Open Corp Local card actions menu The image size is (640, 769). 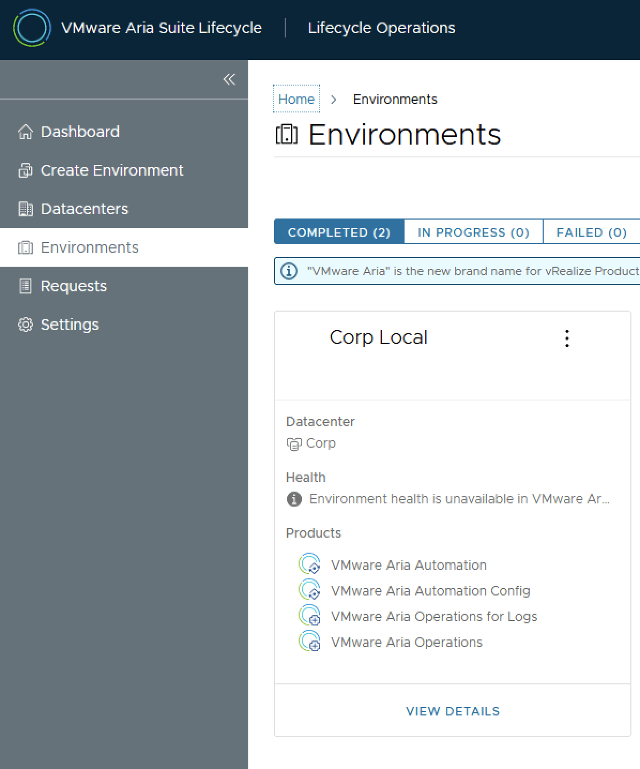567,338
